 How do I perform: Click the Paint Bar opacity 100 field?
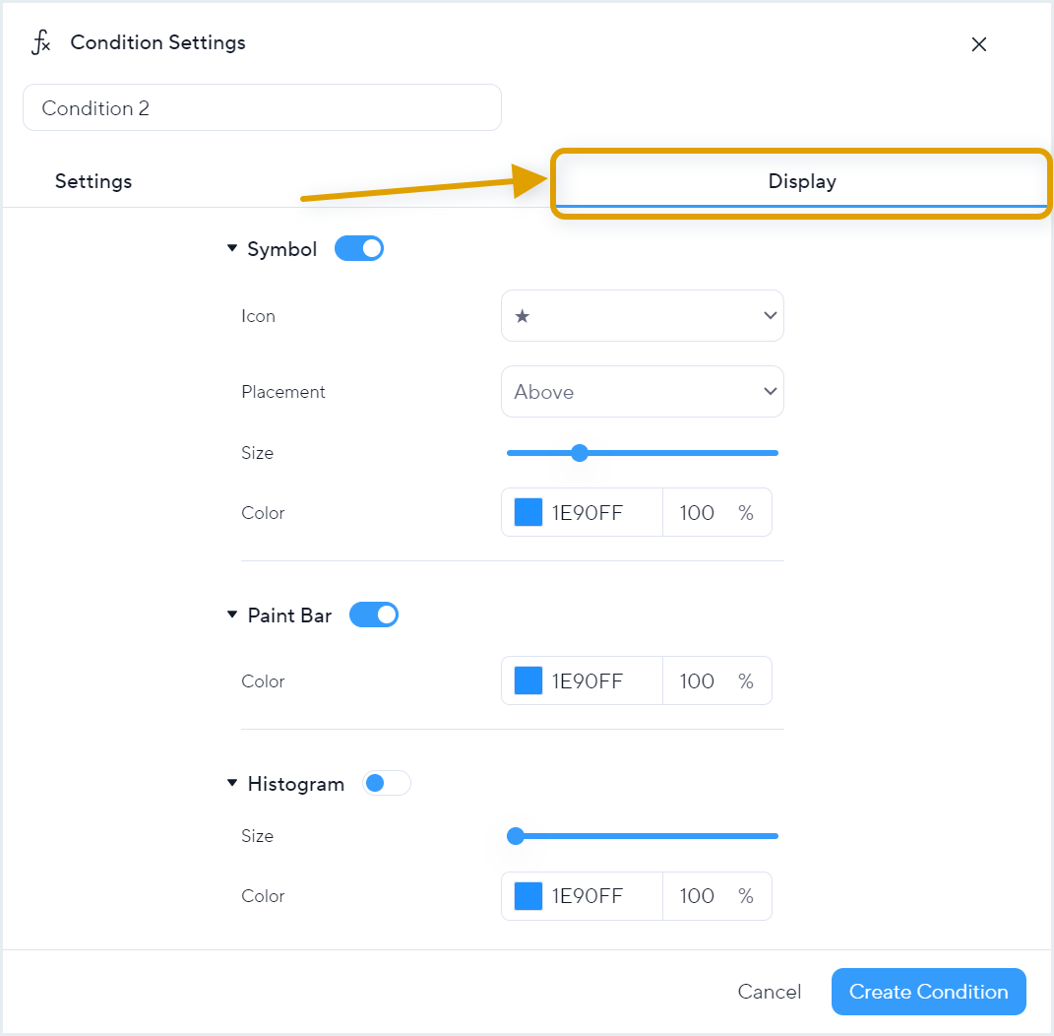[697, 680]
